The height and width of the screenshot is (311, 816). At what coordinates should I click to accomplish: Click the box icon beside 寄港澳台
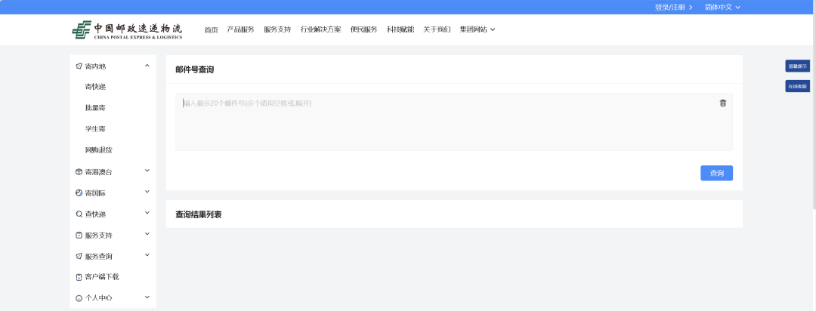coord(79,171)
